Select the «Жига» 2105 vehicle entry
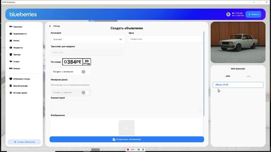271x152 pixels. click(x=238, y=85)
